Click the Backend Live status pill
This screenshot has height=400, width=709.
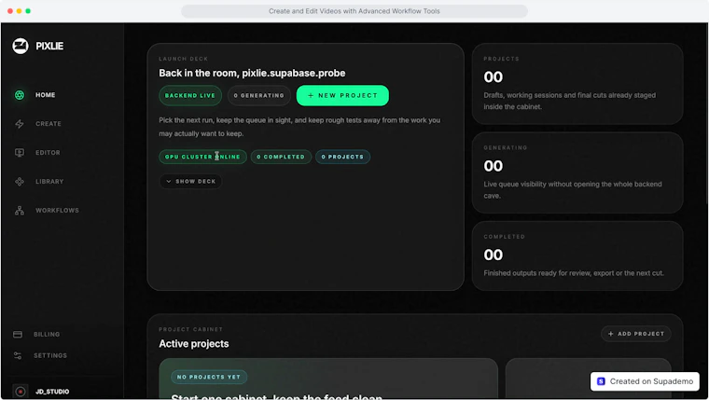tap(190, 95)
